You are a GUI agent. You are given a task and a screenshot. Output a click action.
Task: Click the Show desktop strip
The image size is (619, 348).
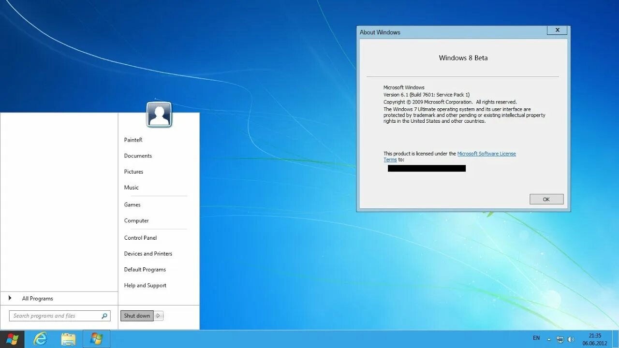[x=616, y=339]
